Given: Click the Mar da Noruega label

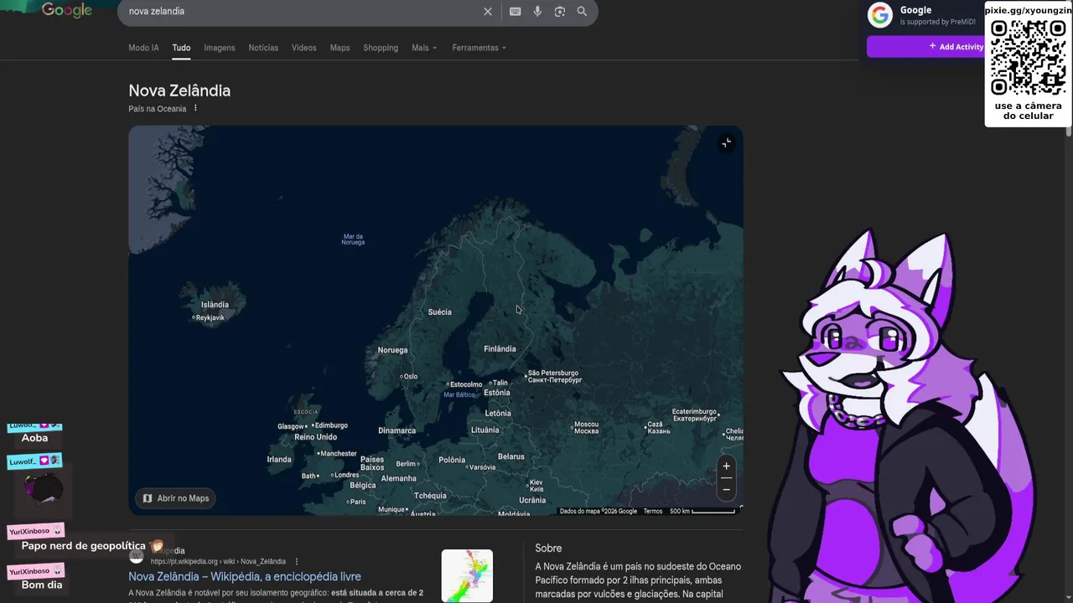Looking at the screenshot, I should (353, 240).
